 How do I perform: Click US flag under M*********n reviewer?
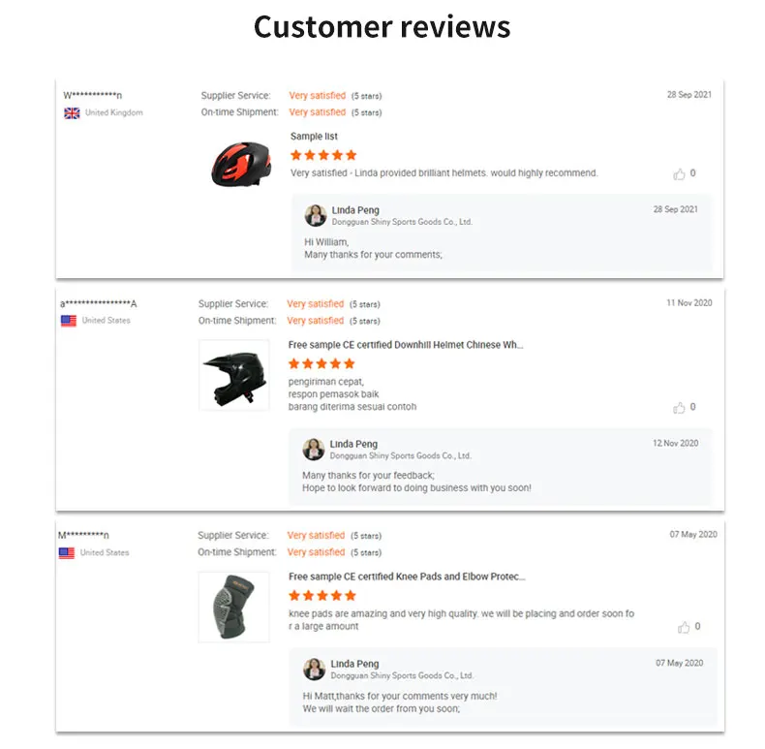67,553
